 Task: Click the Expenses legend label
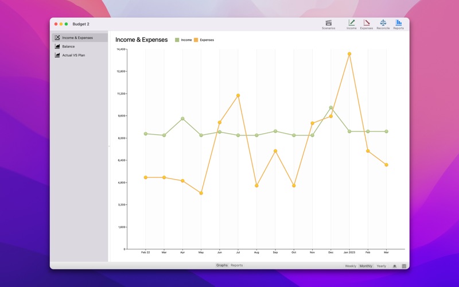click(x=207, y=40)
